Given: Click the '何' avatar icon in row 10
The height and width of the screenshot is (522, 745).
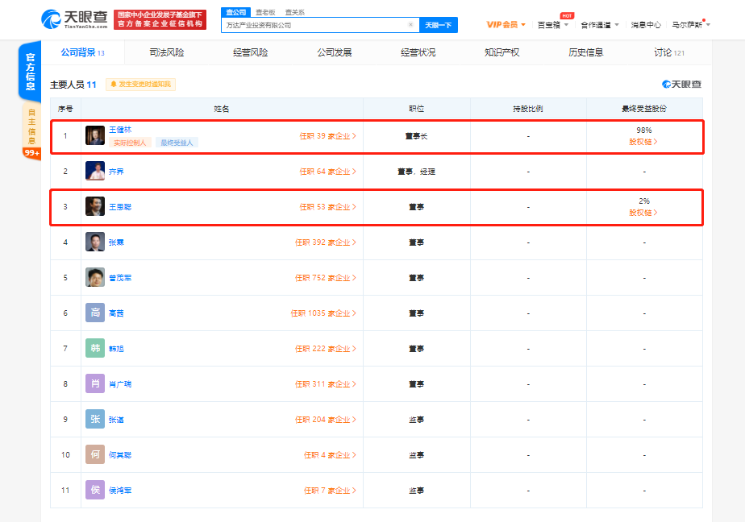Looking at the screenshot, I should (95, 454).
